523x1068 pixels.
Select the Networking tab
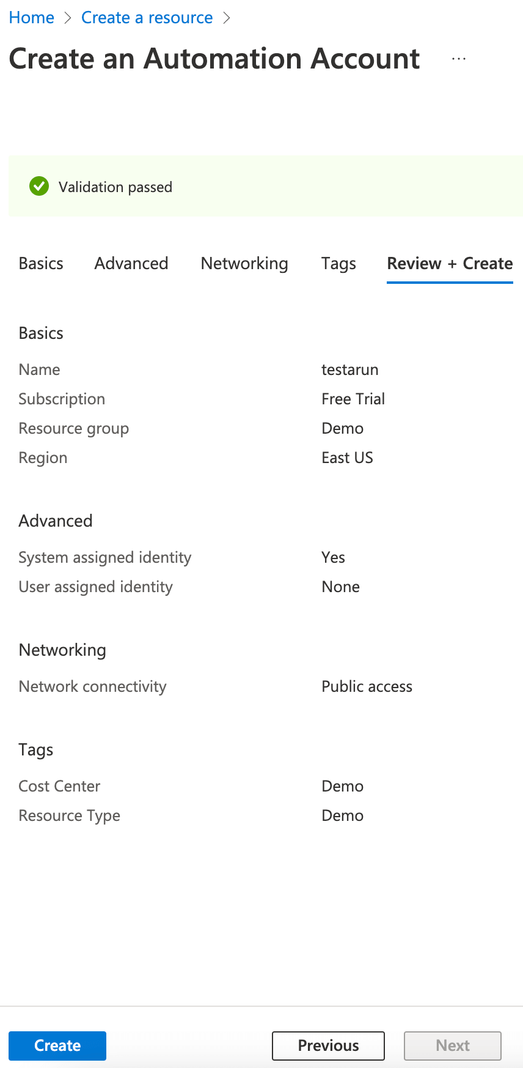pyautogui.click(x=244, y=264)
